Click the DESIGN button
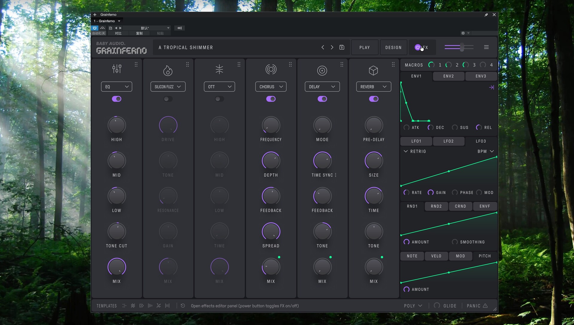This screenshot has height=325, width=574. point(393,47)
